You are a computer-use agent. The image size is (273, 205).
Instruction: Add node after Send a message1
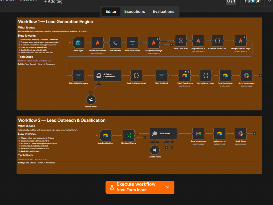[260, 75]
